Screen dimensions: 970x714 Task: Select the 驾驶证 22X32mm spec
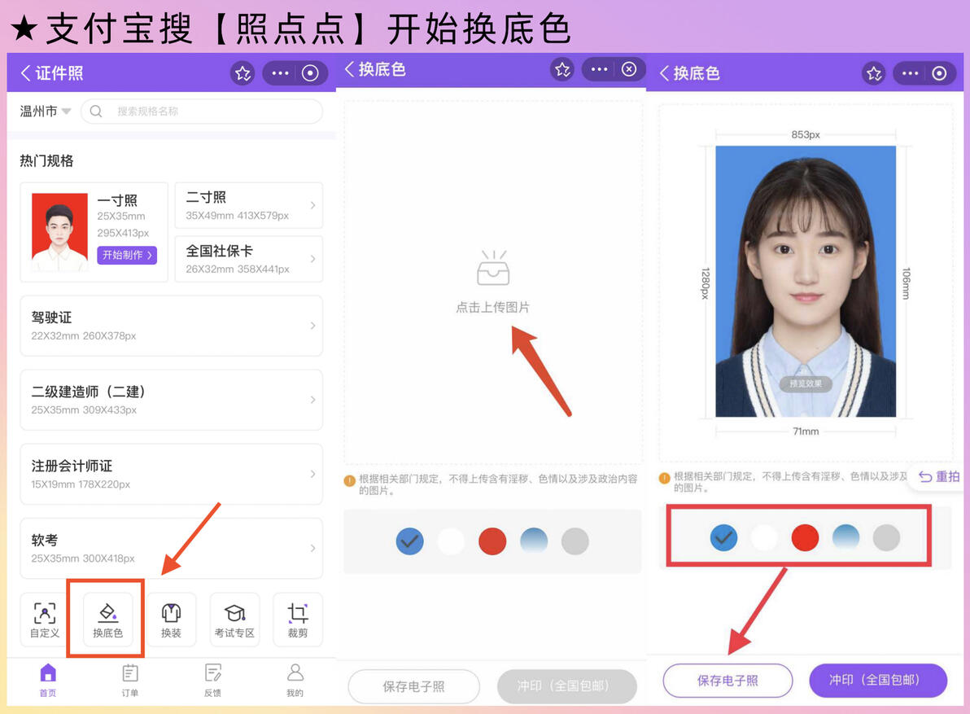pos(172,326)
